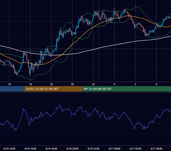The height and width of the screenshot is (151, 171).
Task: Click the 4/16 16:00 date label
Action: 30,148
